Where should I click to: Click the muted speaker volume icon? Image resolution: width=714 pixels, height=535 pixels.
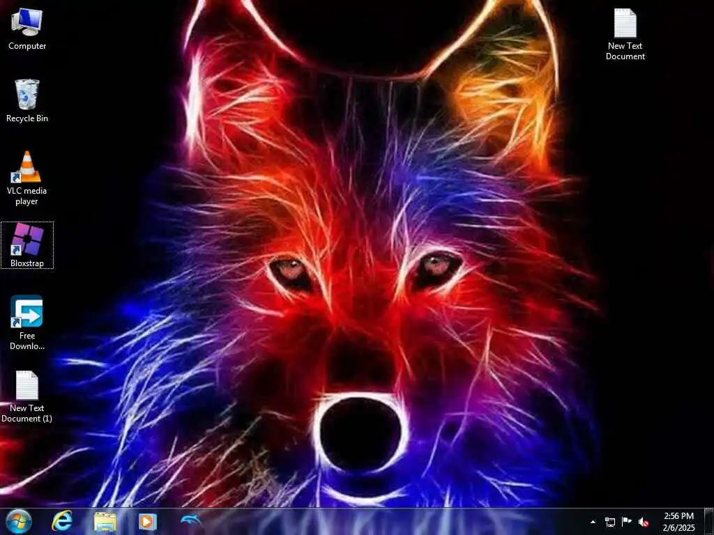pos(644,522)
